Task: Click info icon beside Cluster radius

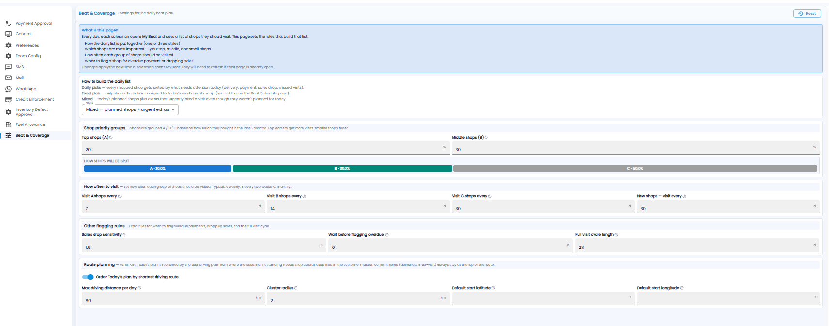Action: 296,288
